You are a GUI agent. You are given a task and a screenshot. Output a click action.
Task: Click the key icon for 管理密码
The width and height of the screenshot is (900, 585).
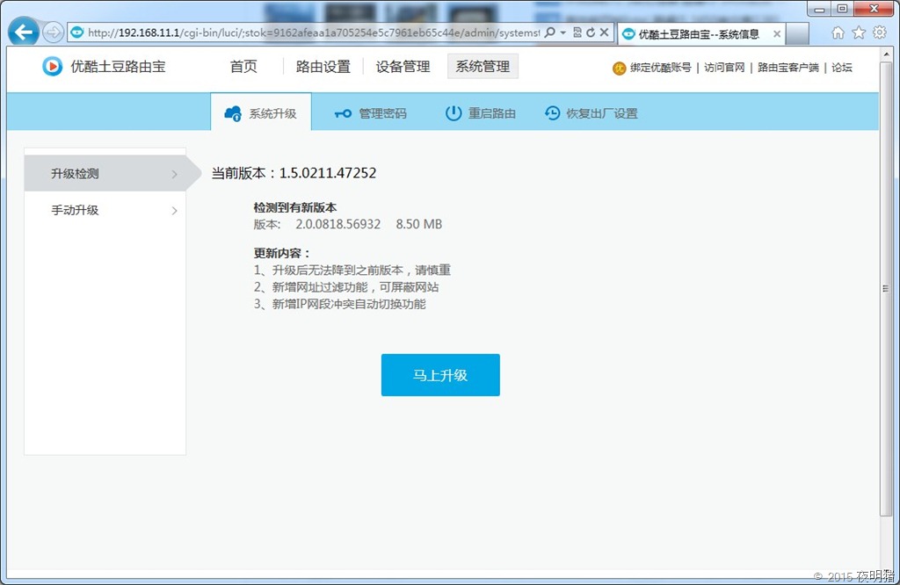(x=343, y=113)
